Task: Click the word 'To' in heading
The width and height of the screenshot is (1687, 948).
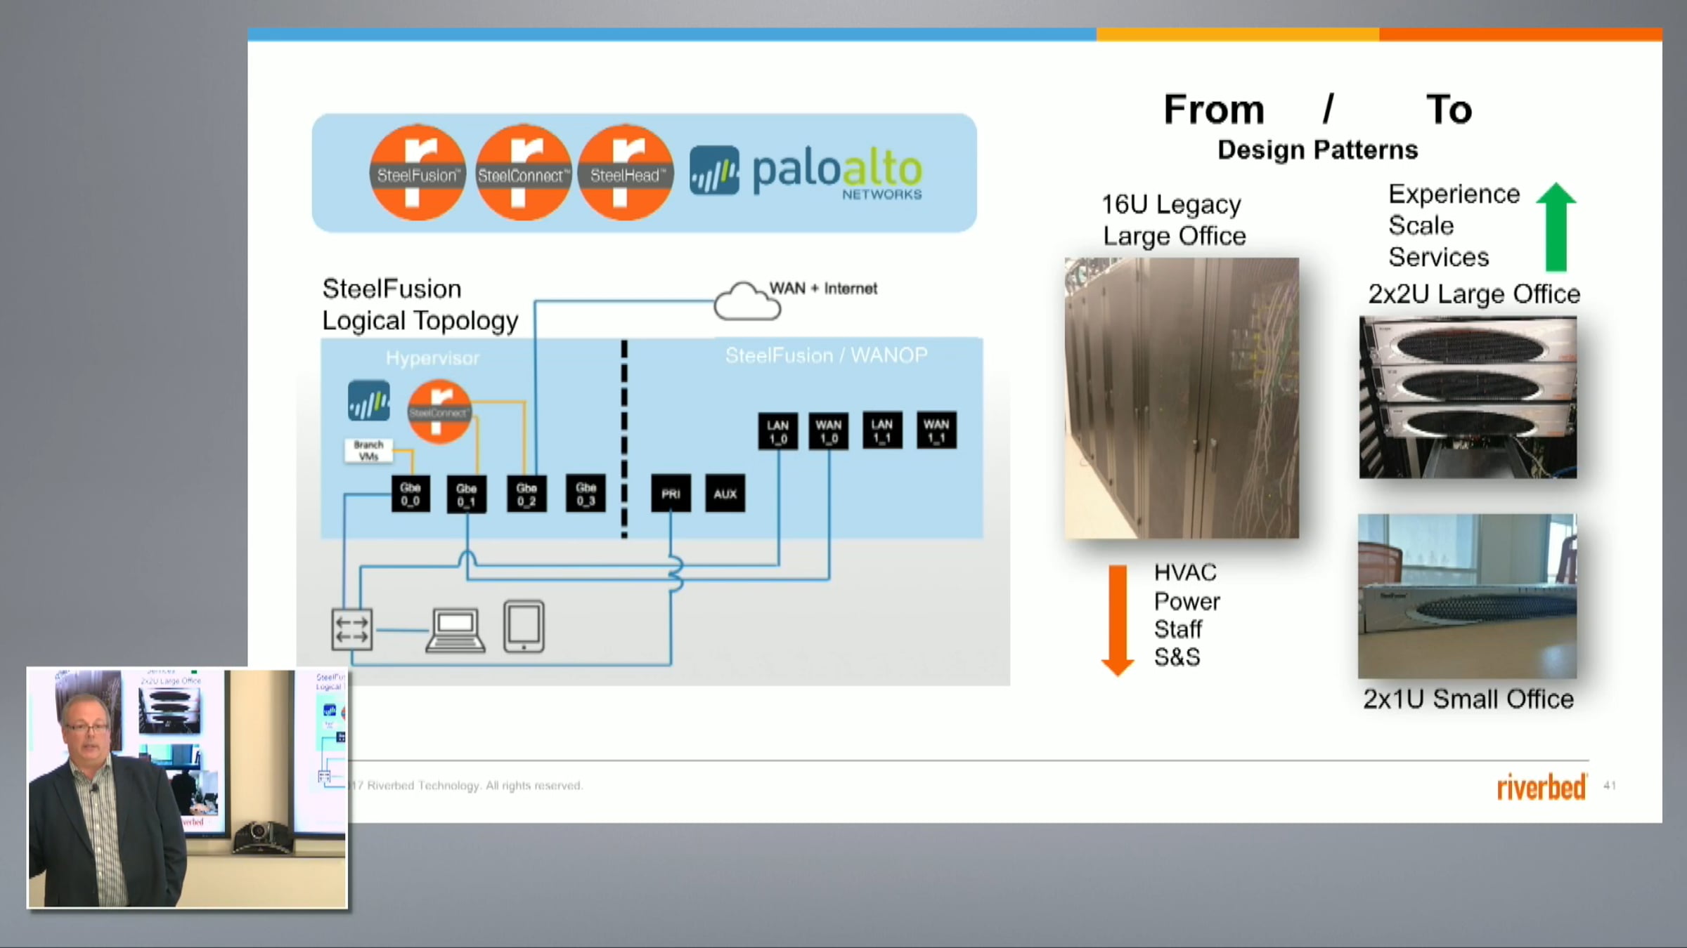Action: [1449, 110]
